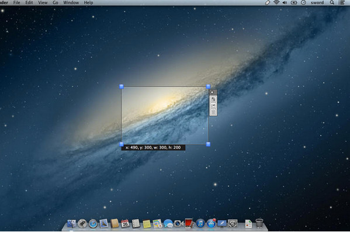Click the top-left blue selection handle
Image resolution: width=350 pixels, height=232 pixels.
[122, 86]
